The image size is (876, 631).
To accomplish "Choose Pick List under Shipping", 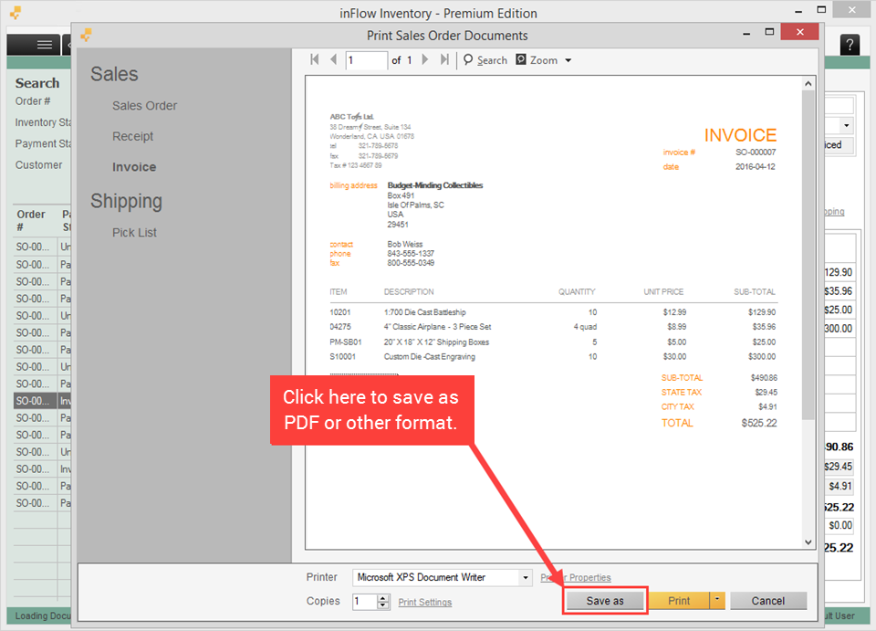I will 134,233.
